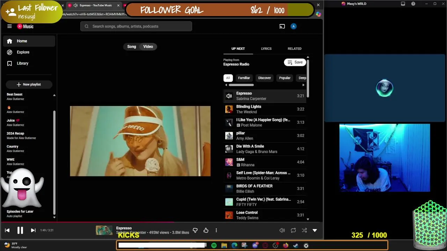Play Die With A Smile

tap(265, 149)
